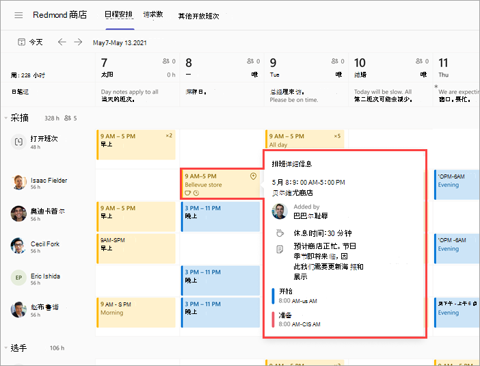Viewport: 480px width, 366px height.
Task: Select the open shift 9 AM – 5 PM ×5 All day
Action: click(x=304, y=140)
